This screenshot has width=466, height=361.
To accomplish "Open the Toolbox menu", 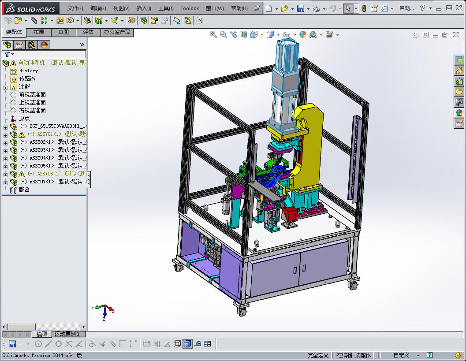I will click(x=190, y=8).
